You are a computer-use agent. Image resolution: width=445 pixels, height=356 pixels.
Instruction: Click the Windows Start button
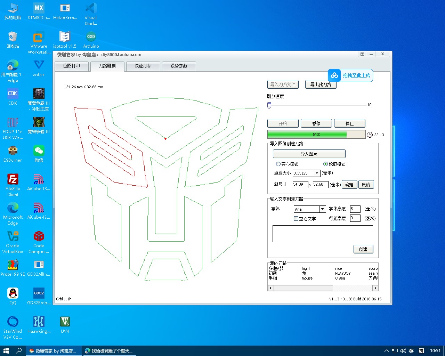[x=6, y=351]
